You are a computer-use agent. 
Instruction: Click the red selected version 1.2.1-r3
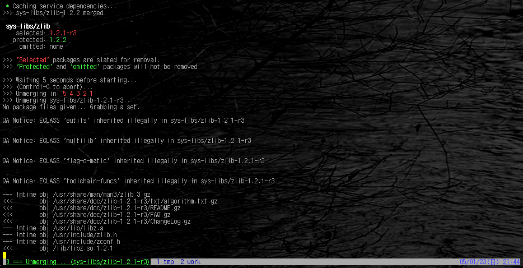coord(63,33)
